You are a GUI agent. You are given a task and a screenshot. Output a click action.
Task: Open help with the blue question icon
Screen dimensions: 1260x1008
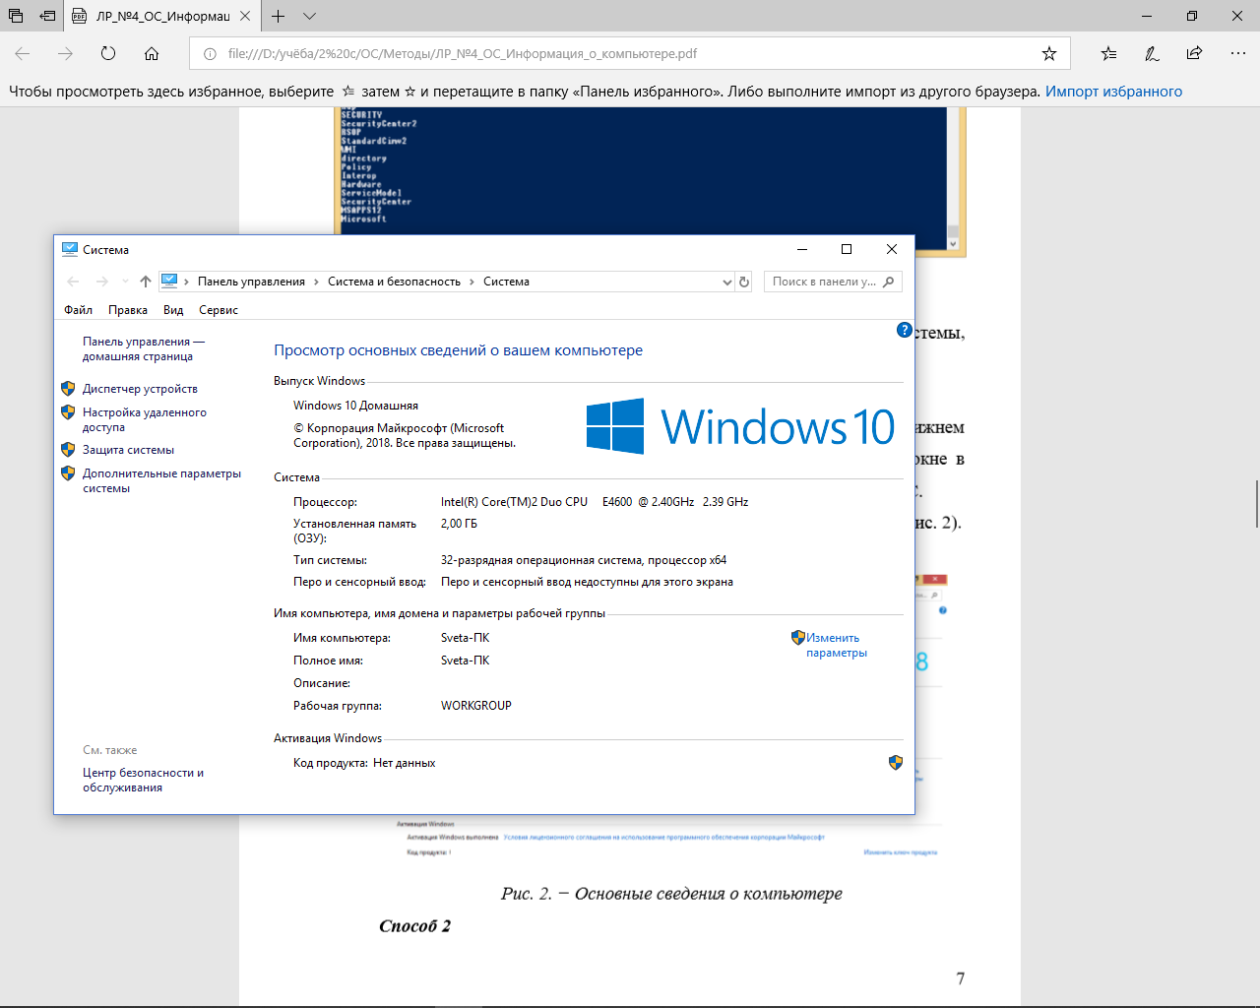click(905, 330)
